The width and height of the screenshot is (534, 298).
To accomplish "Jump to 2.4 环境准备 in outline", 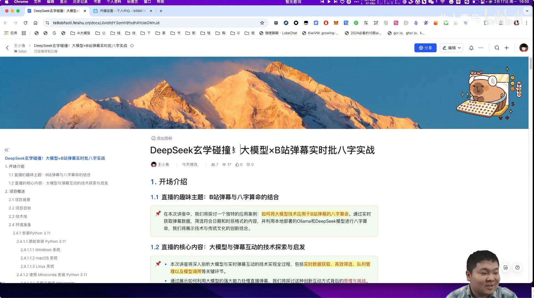I will click(x=20, y=225).
